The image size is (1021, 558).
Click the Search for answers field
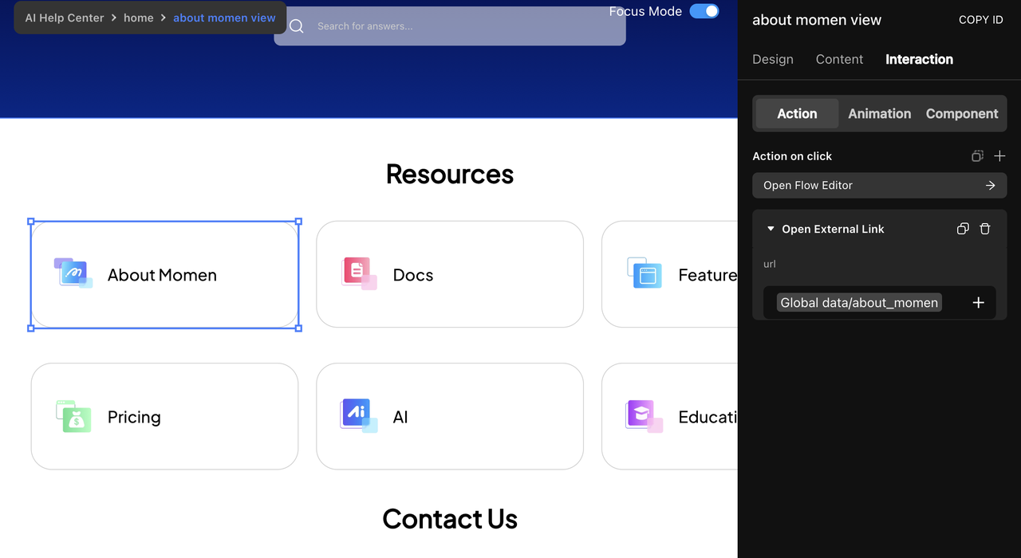tap(450, 26)
